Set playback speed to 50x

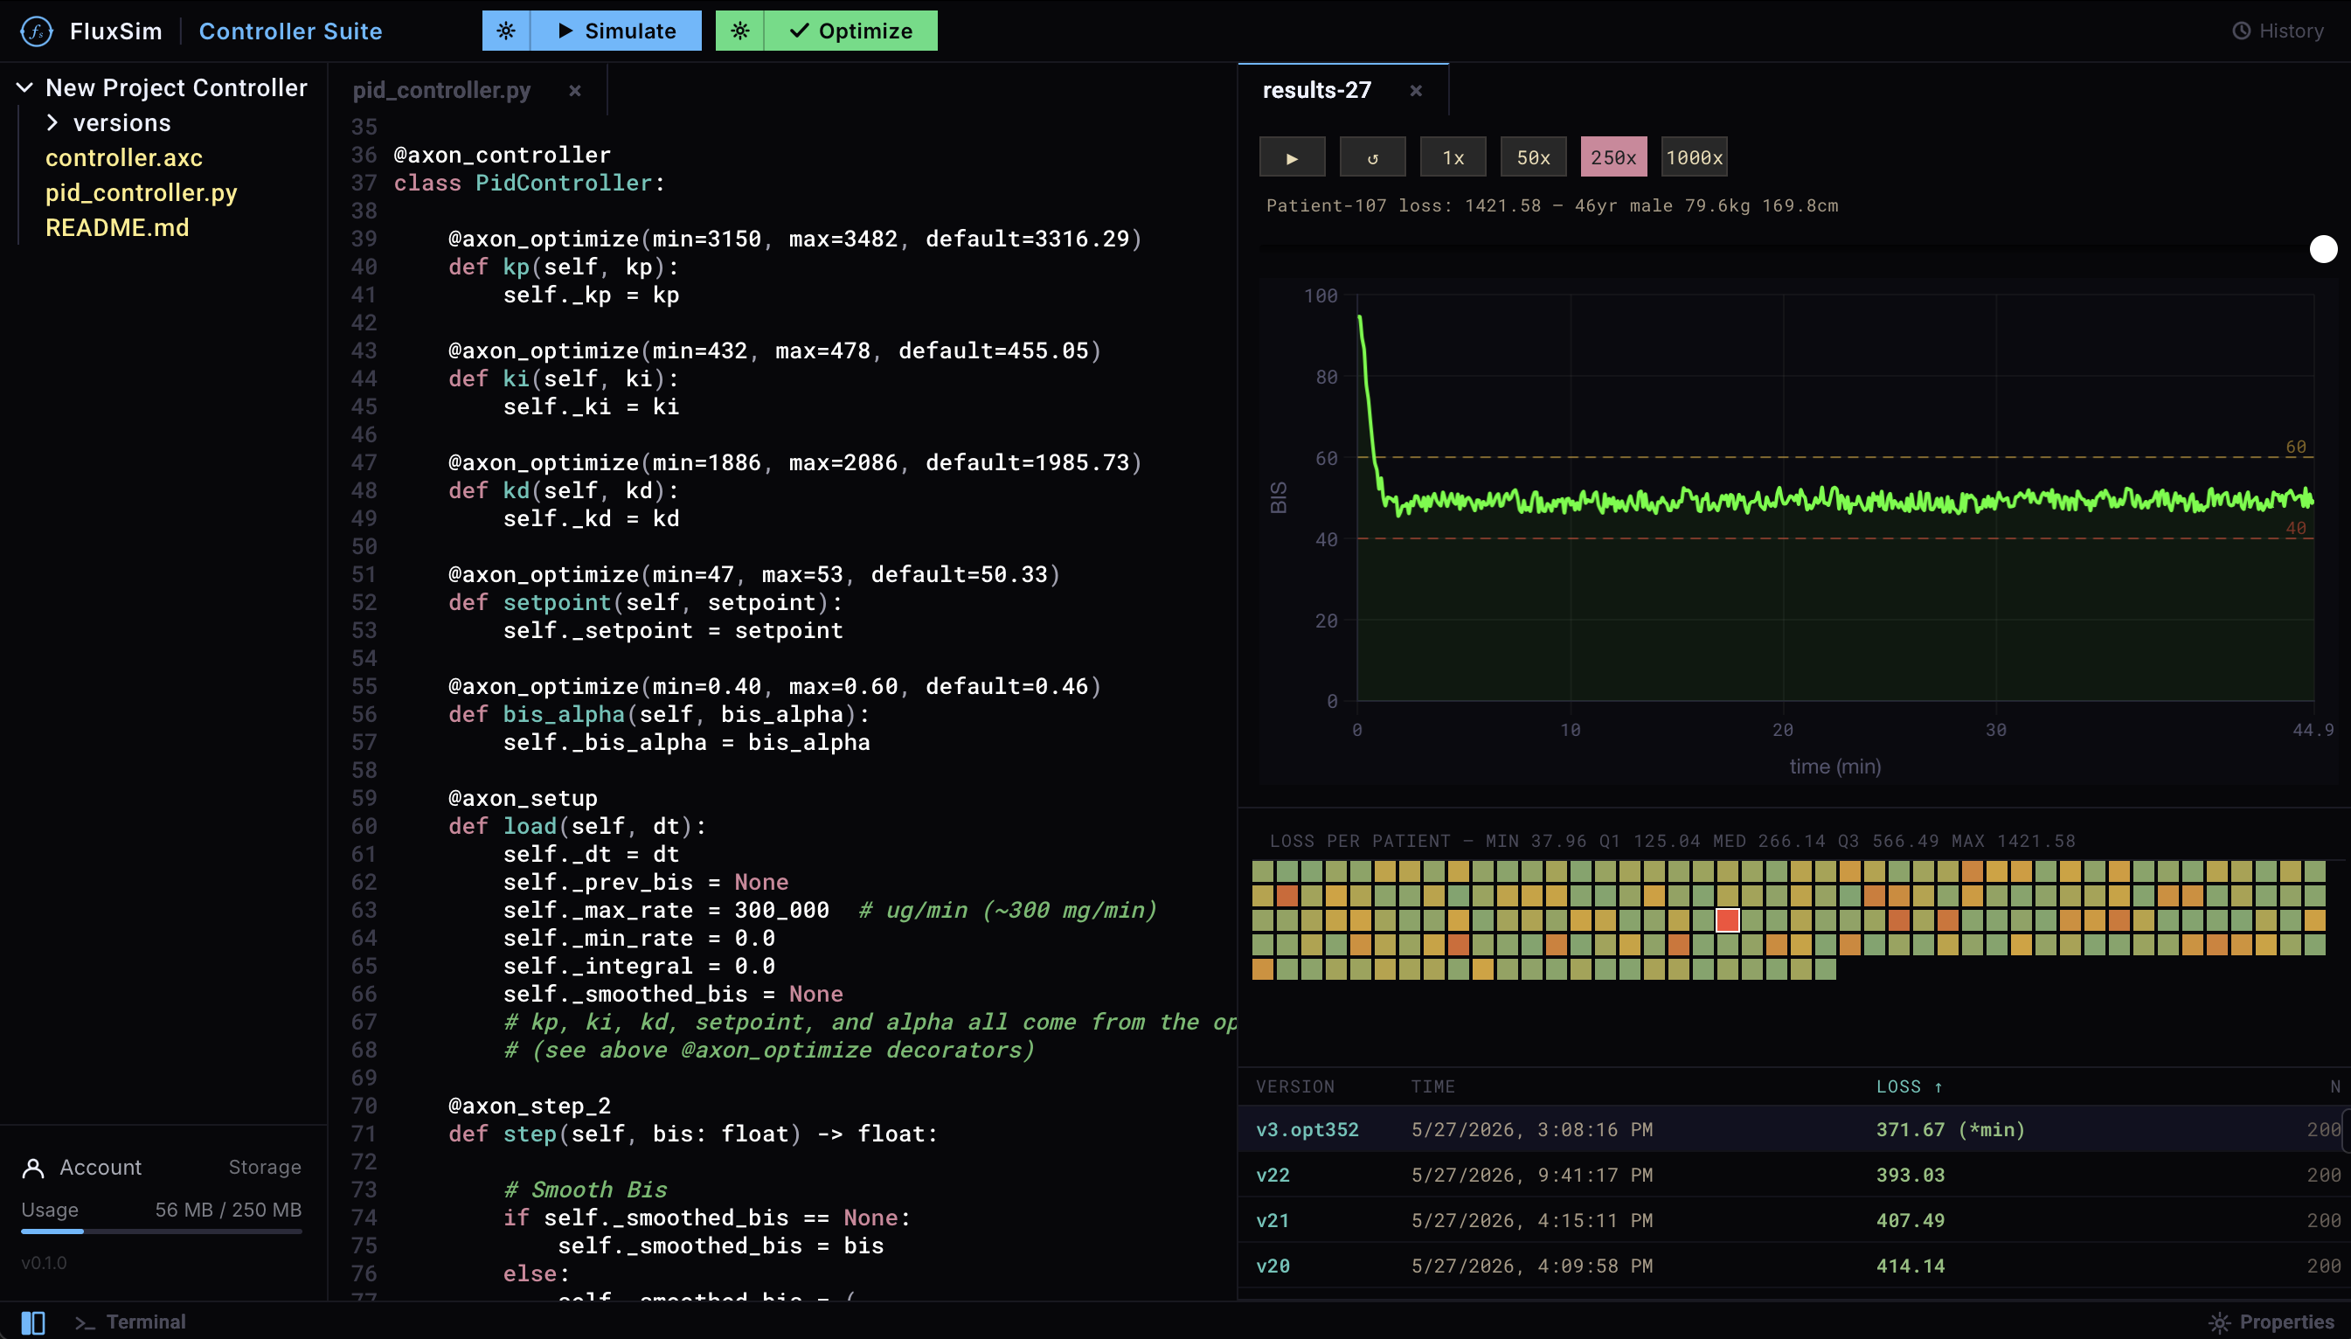tap(1533, 157)
